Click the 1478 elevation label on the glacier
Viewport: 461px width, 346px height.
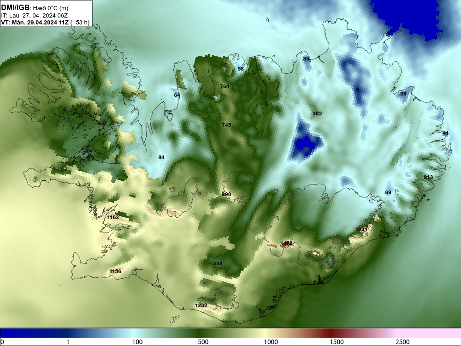pyautogui.click(x=286, y=243)
